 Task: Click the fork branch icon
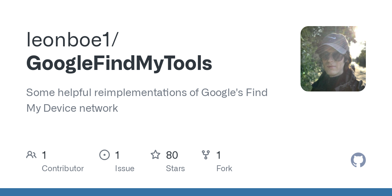pyautogui.click(x=206, y=155)
